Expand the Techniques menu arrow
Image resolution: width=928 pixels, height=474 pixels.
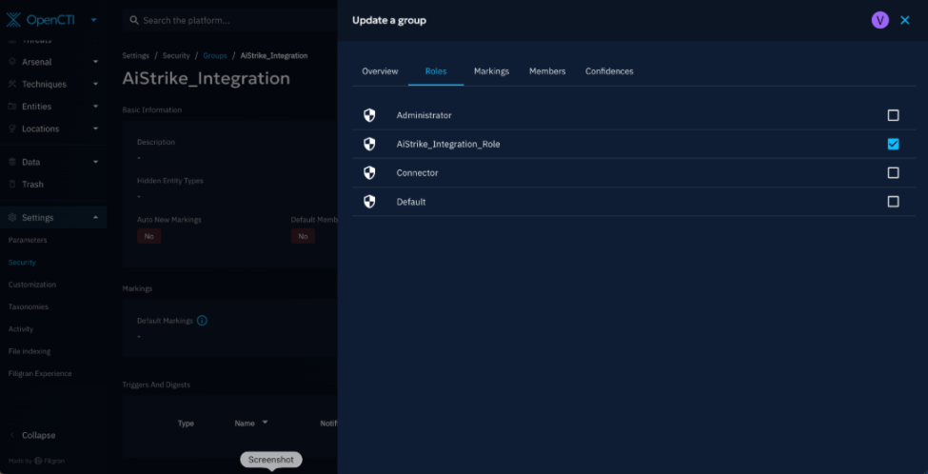coord(96,84)
